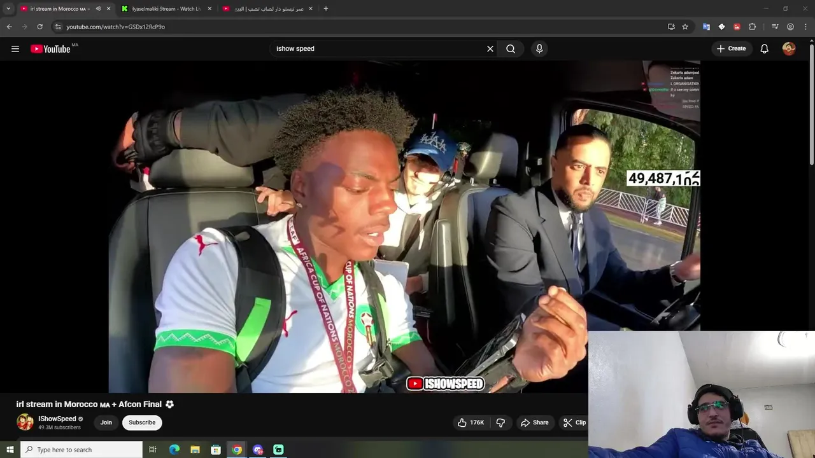Open the green taskbar app icon
Image resolution: width=815 pixels, height=458 pixels.
click(x=278, y=450)
